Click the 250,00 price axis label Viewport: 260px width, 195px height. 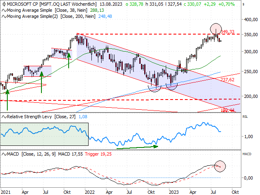coord(251,71)
